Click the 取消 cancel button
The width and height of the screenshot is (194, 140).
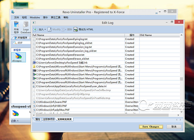[x=174, y=127]
